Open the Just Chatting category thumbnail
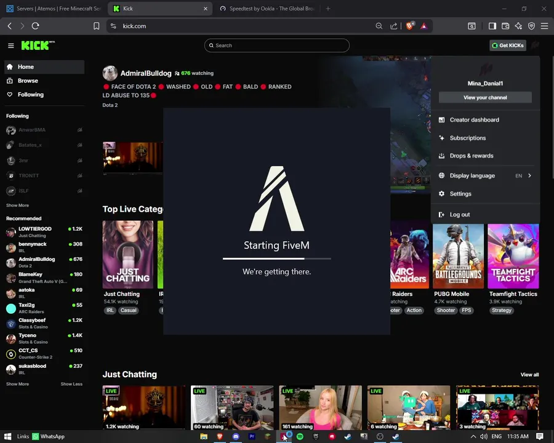Image resolution: width=554 pixels, height=443 pixels. (x=128, y=255)
